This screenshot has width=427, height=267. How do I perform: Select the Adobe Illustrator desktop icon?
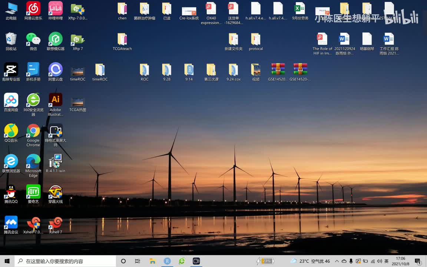56,100
